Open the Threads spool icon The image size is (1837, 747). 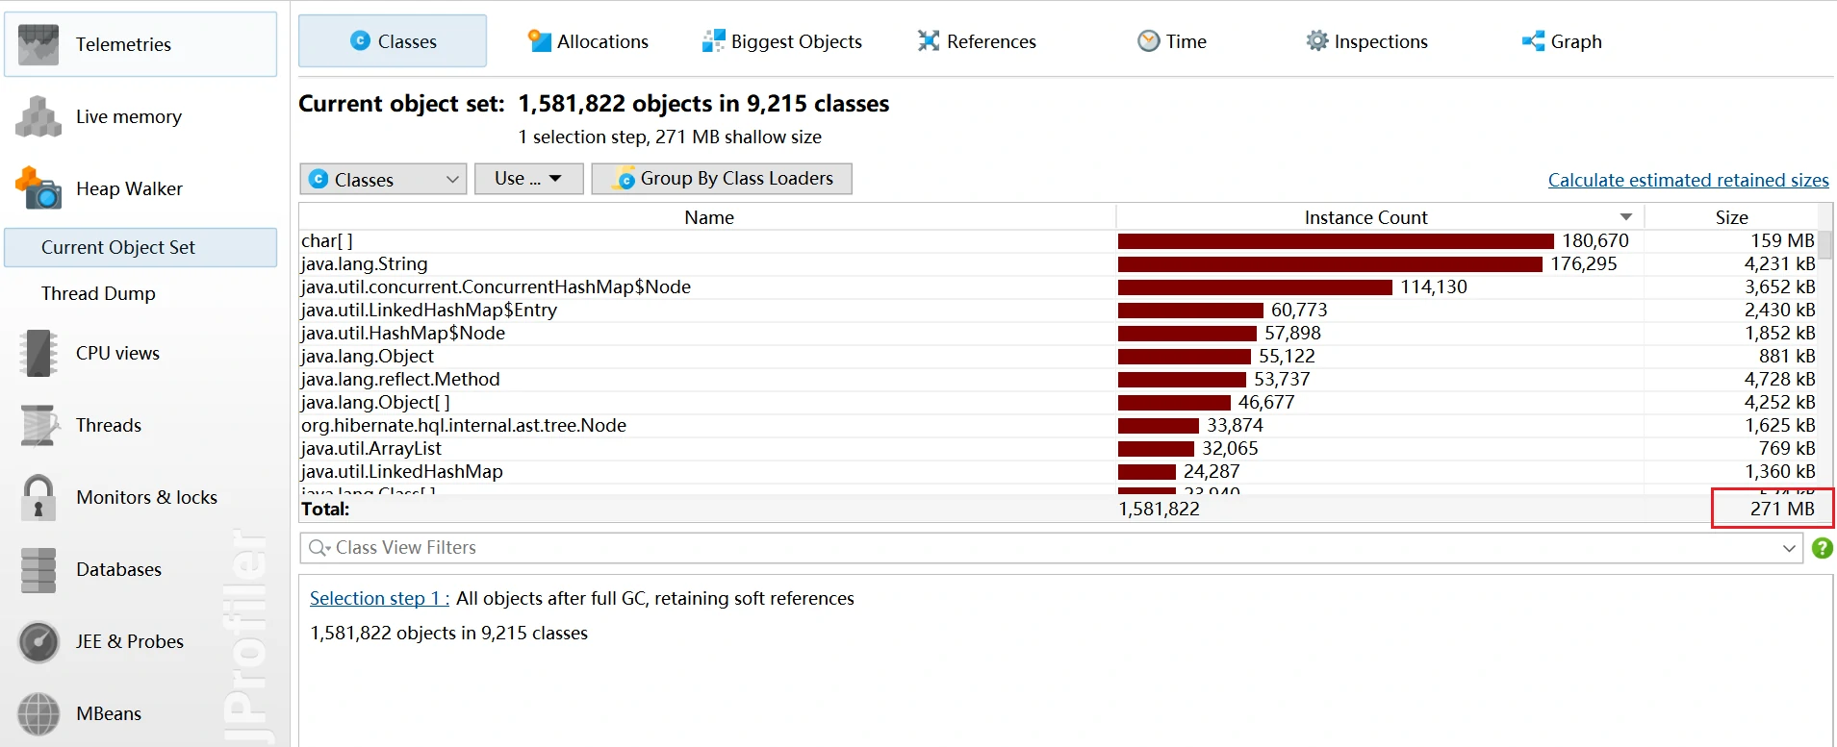[x=38, y=425]
